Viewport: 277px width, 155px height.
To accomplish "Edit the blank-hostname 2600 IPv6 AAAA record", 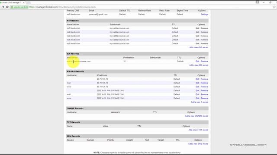I will point(197,91).
